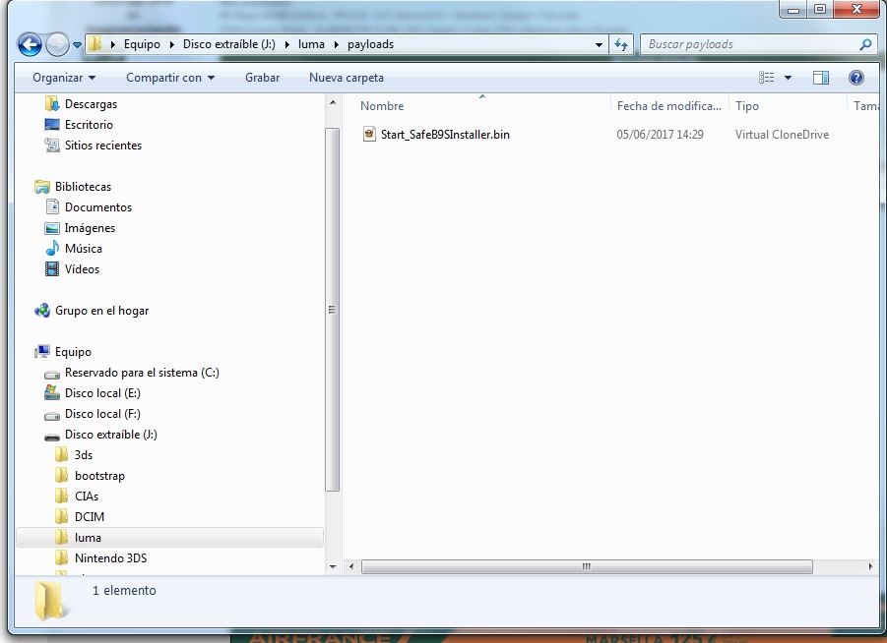The width and height of the screenshot is (887, 643).
Task: Sort by Fecha de modificación column
Action: coord(669,105)
